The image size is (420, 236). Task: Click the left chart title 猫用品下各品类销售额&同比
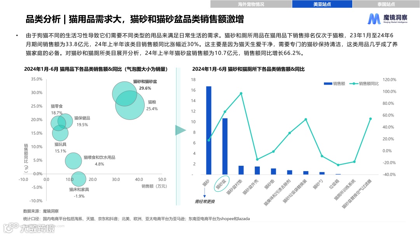(x=96, y=69)
